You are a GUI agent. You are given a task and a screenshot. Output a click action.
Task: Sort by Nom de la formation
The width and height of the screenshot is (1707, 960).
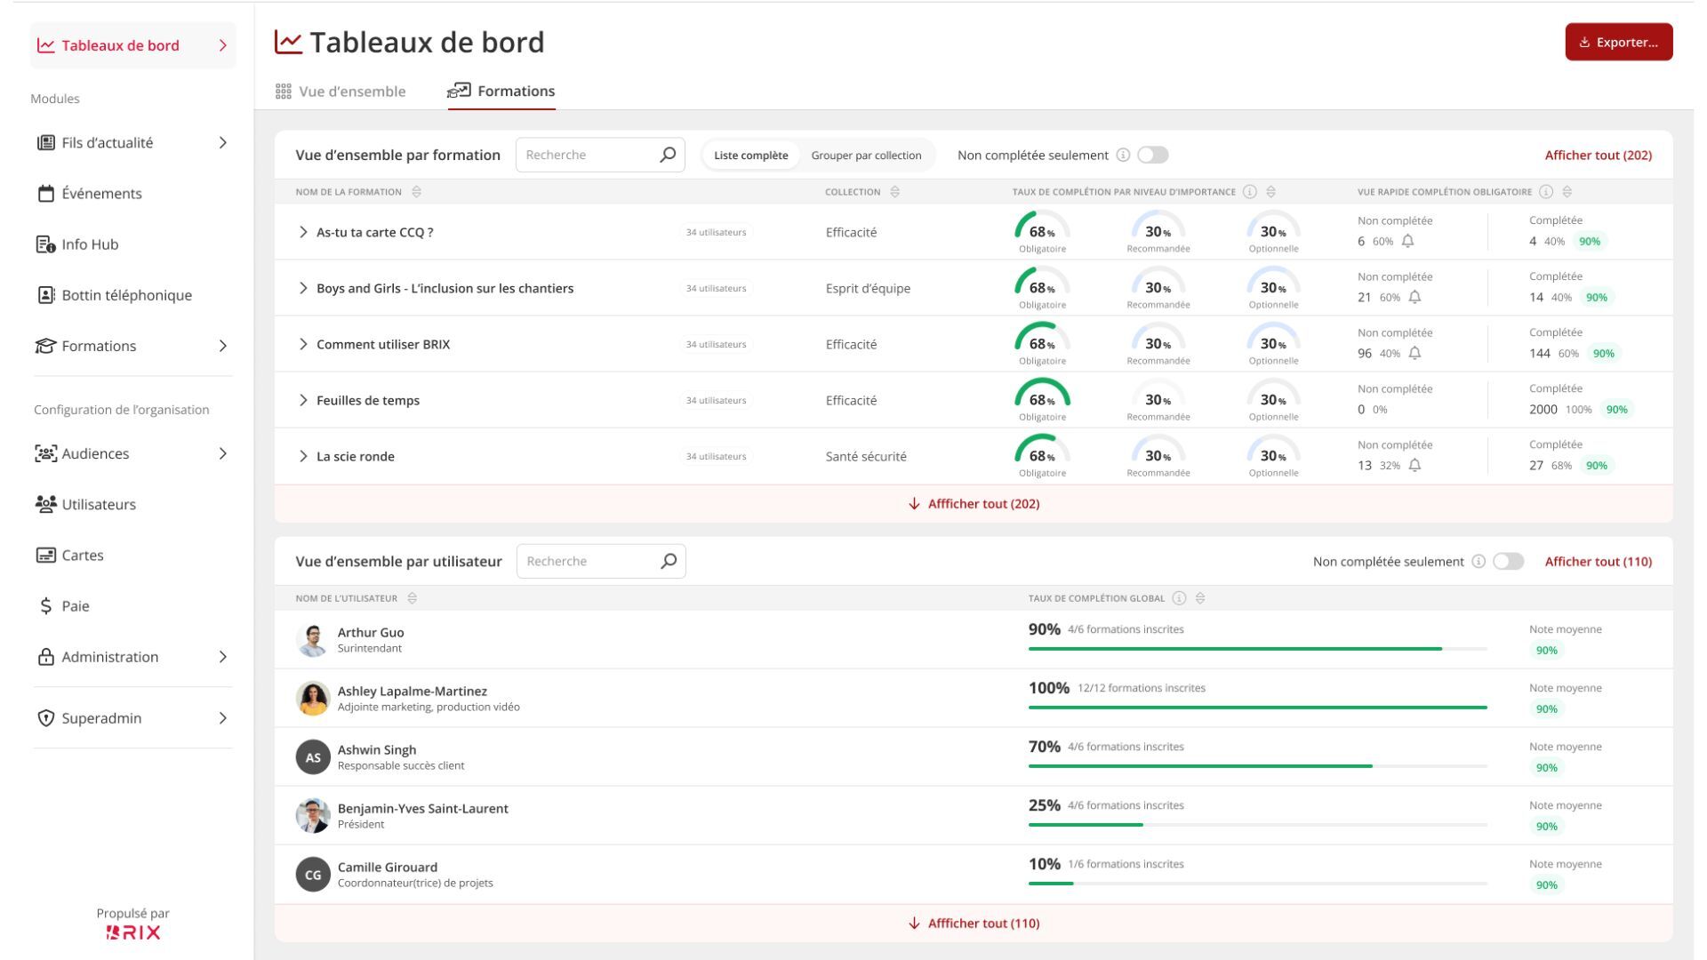(417, 192)
